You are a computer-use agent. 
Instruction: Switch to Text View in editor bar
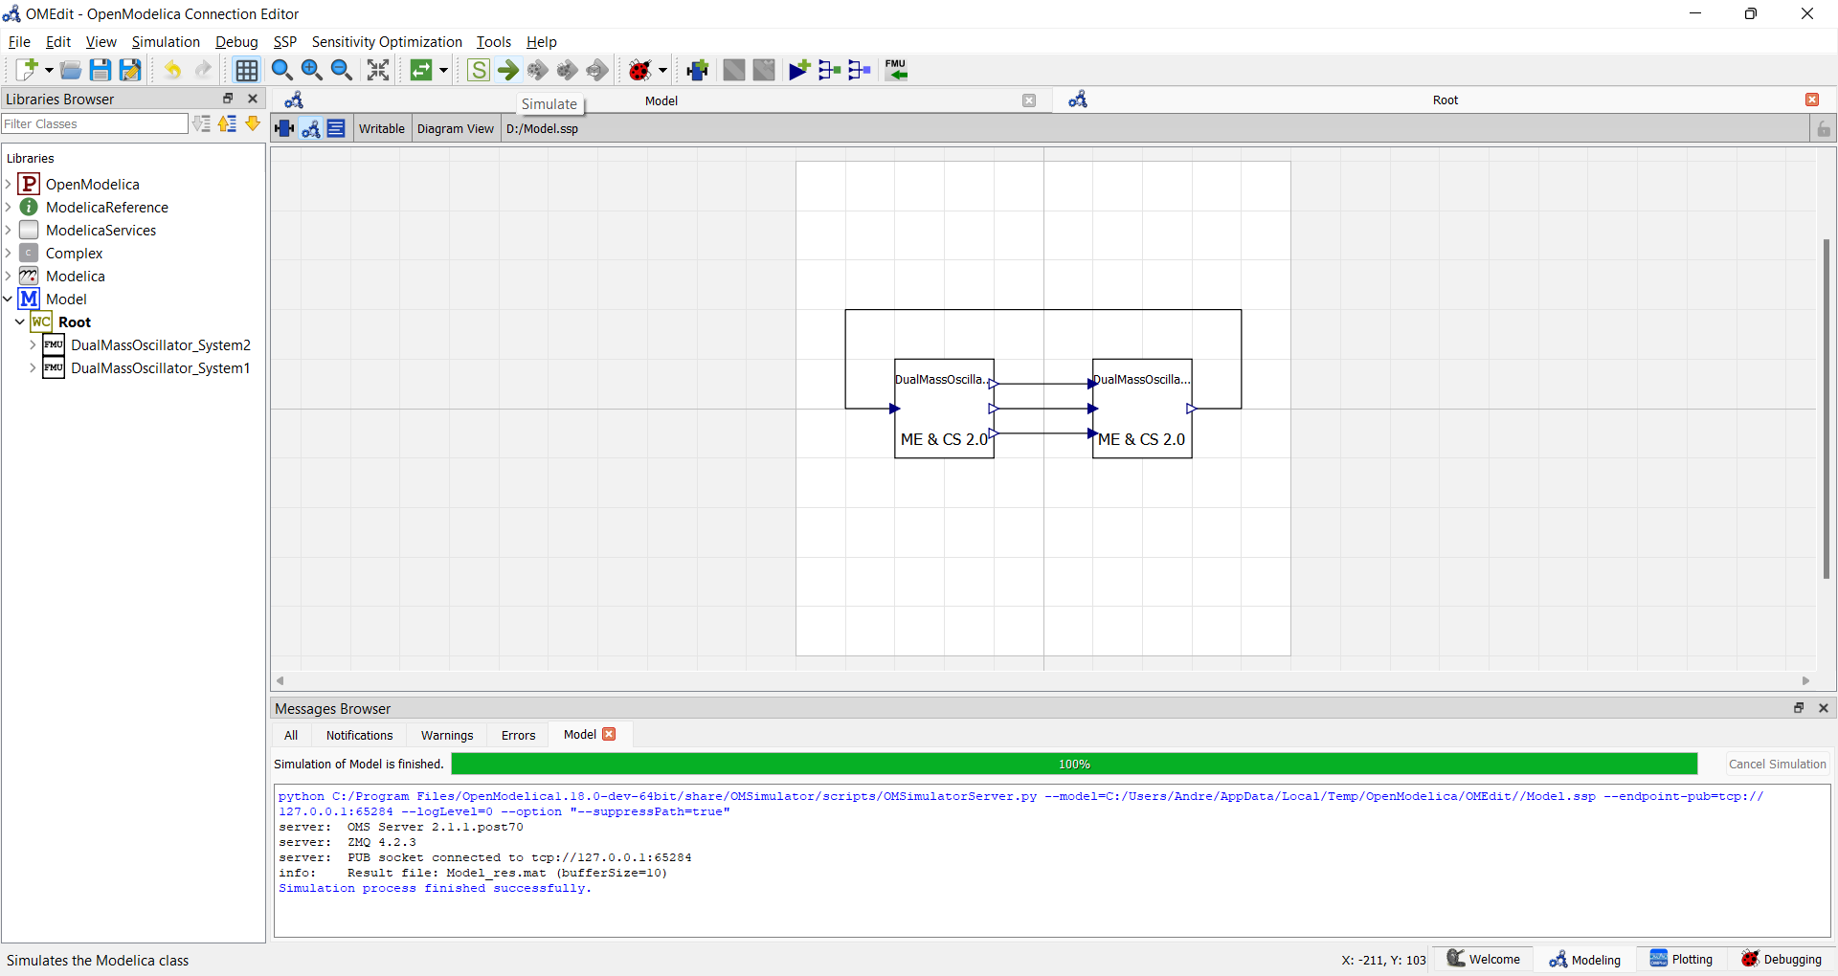point(336,128)
